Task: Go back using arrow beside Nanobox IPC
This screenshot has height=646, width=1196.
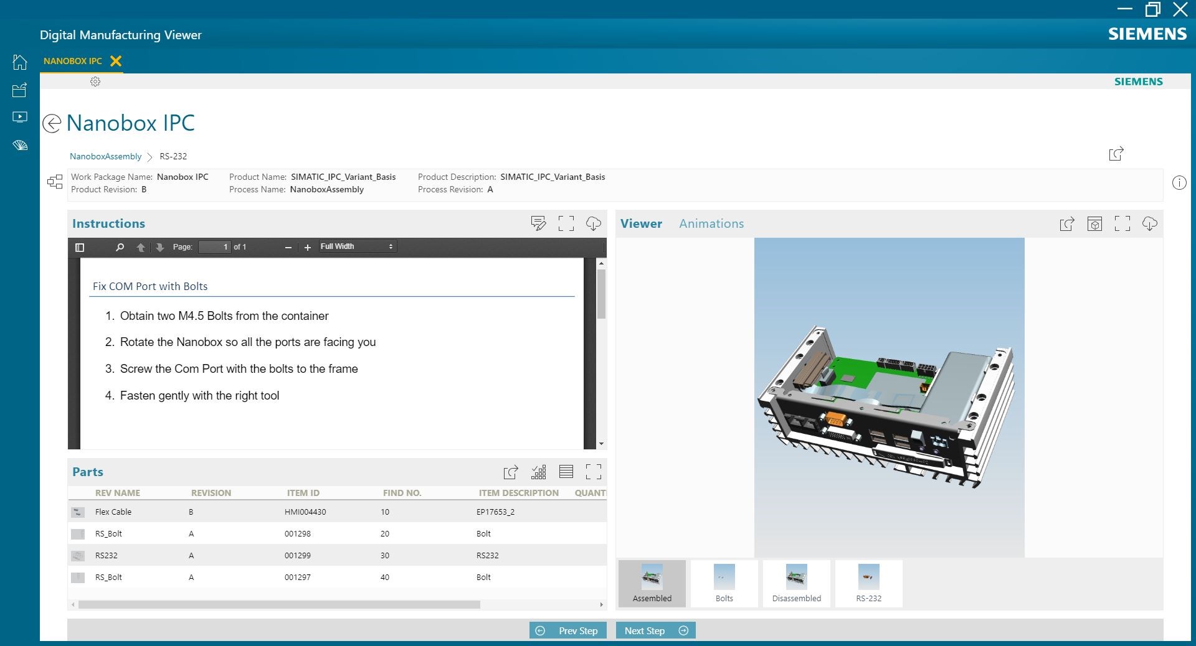Action: pyautogui.click(x=52, y=123)
